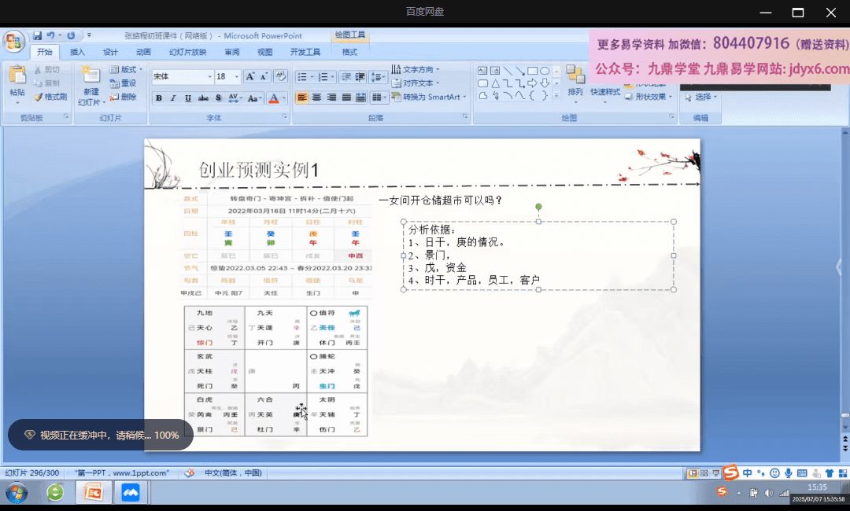Click the font color red A swatch
The image size is (850, 511).
(273, 98)
